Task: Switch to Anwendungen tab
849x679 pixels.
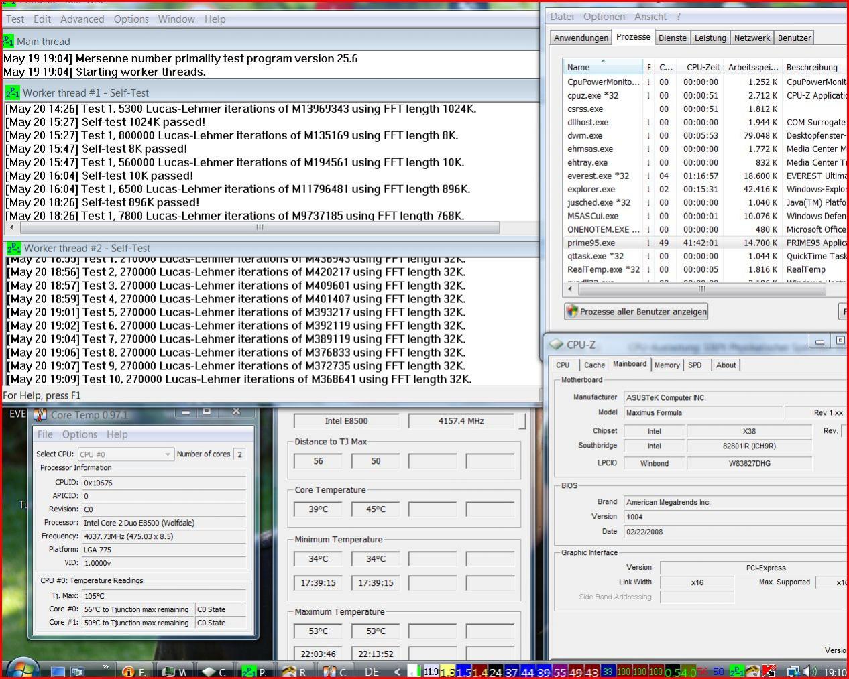Action: pyautogui.click(x=581, y=38)
